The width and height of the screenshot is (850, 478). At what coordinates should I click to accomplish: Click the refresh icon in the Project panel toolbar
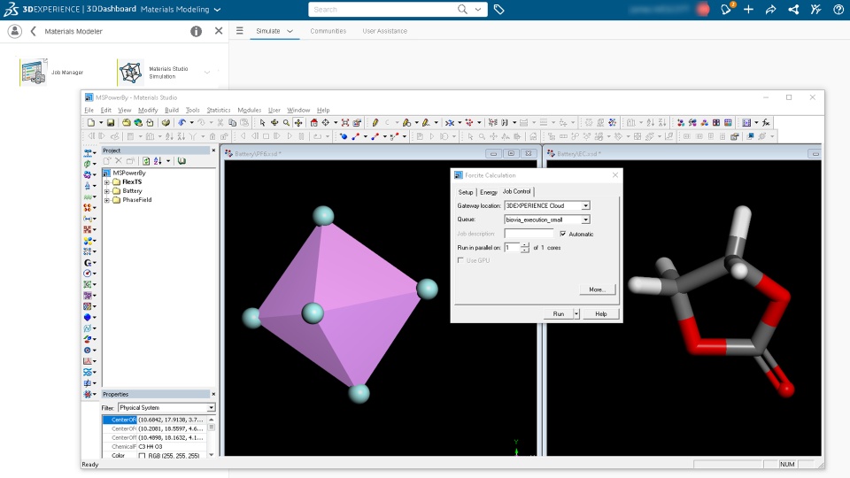(x=146, y=161)
